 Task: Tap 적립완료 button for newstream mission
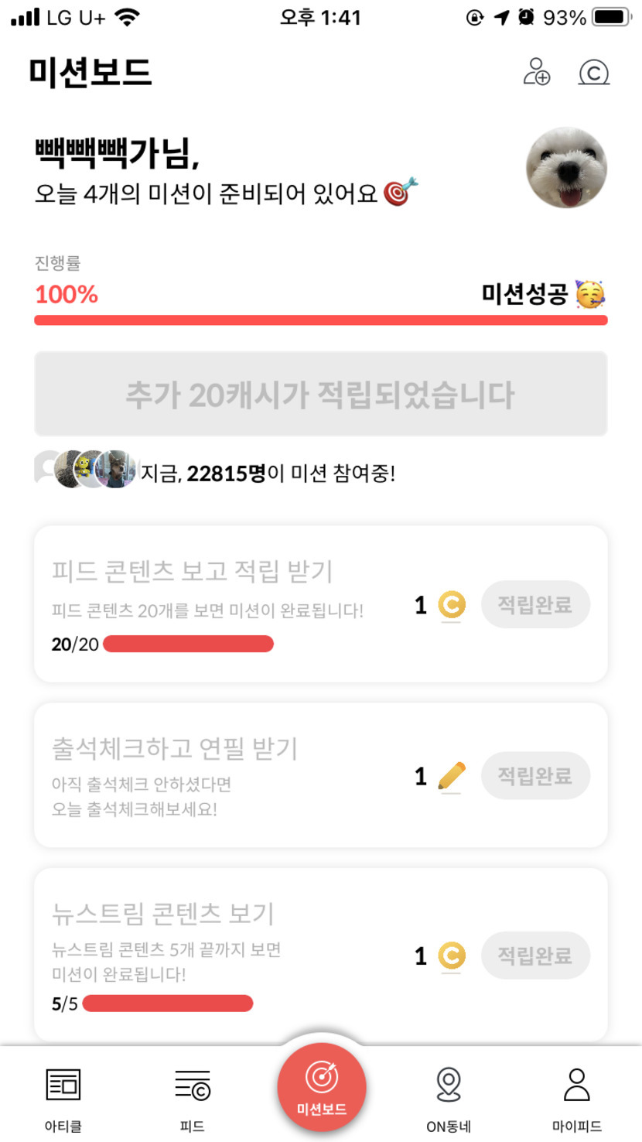535,956
